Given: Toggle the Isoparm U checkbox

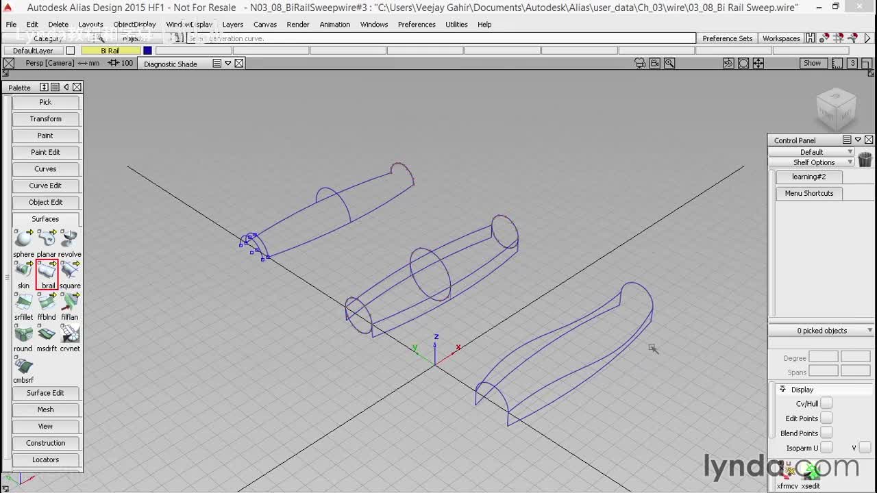Looking at the screenshot, I should 826,448.
